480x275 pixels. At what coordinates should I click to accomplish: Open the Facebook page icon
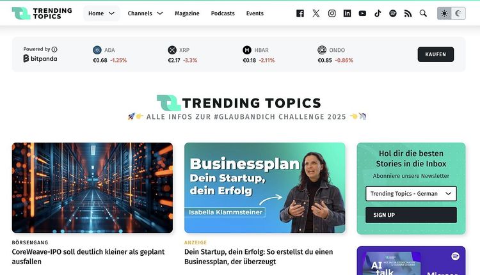[300, 13]
